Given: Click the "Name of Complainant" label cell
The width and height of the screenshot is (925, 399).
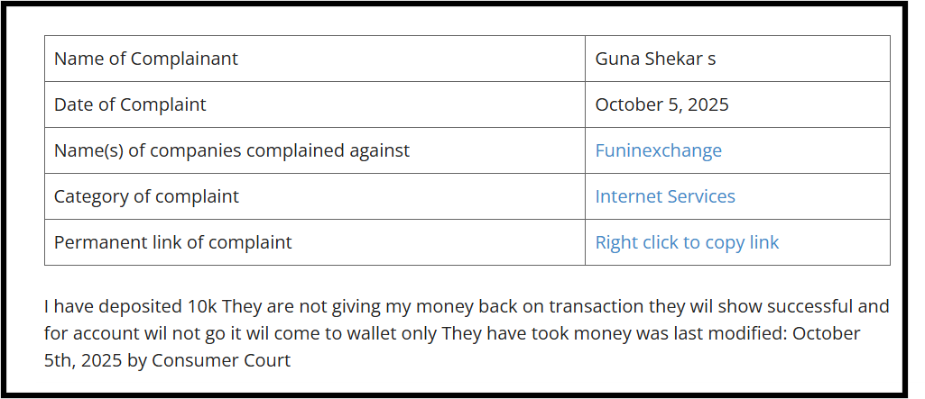Looking at the screenshot, I should 146,59.
